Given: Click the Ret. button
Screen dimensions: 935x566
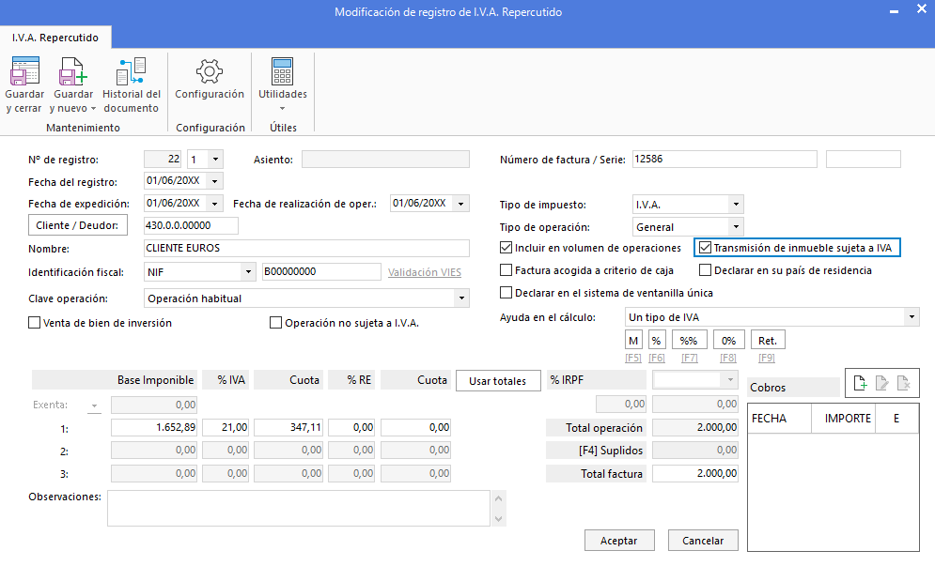Looking at the screenshot, I should (x=768, y=340).
